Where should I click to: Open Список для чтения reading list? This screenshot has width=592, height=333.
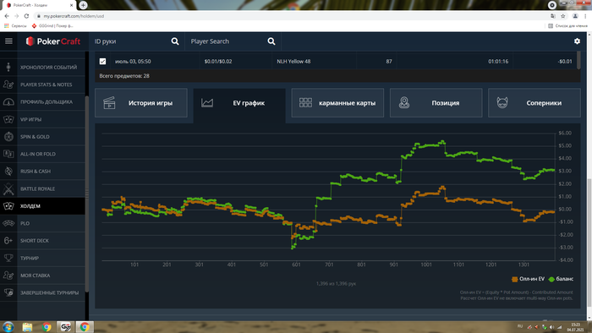pyautogui.click(x=567, y=25)
